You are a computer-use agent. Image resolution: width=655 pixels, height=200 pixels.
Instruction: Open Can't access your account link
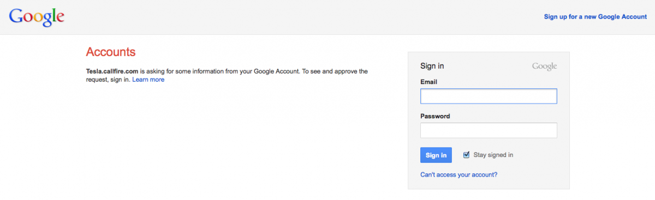pos(458,175)
